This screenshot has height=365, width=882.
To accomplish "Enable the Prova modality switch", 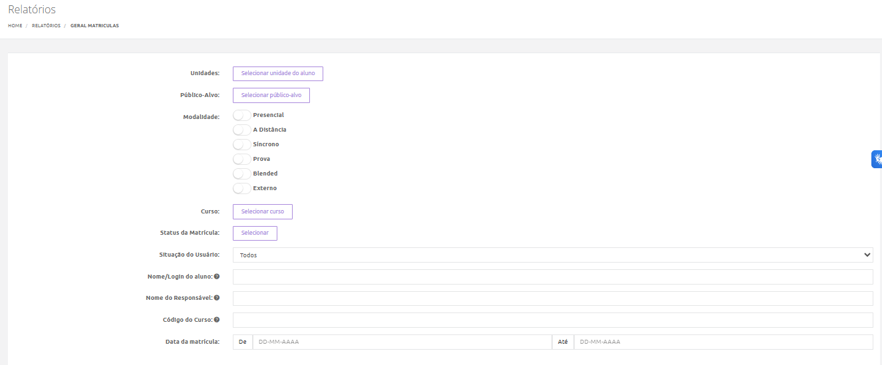I will tap(242, 160).
